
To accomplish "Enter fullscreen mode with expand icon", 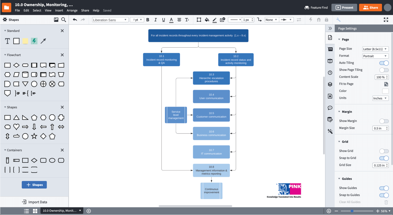I will (386, 20).
